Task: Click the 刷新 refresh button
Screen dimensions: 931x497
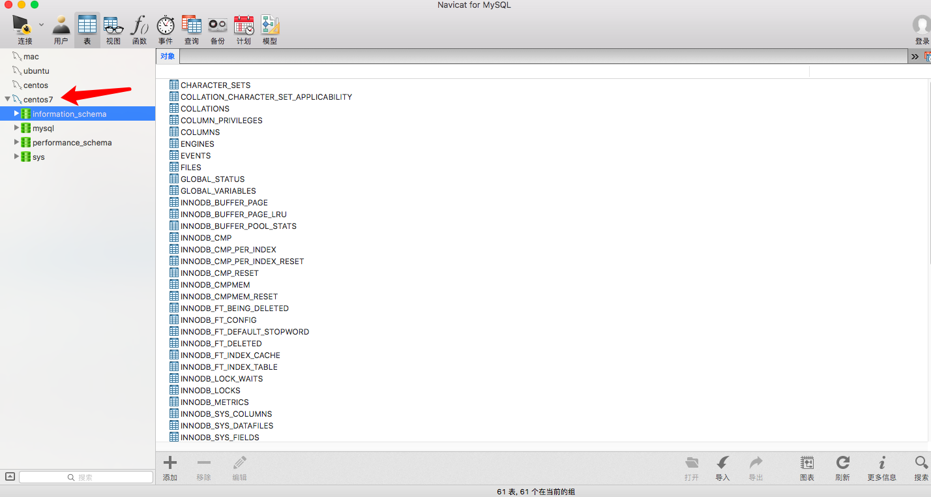Action: tap(842, 468)
